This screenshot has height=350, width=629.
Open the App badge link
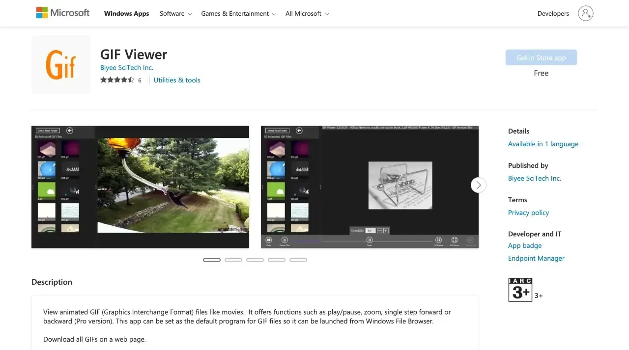[x=525, y=245]
